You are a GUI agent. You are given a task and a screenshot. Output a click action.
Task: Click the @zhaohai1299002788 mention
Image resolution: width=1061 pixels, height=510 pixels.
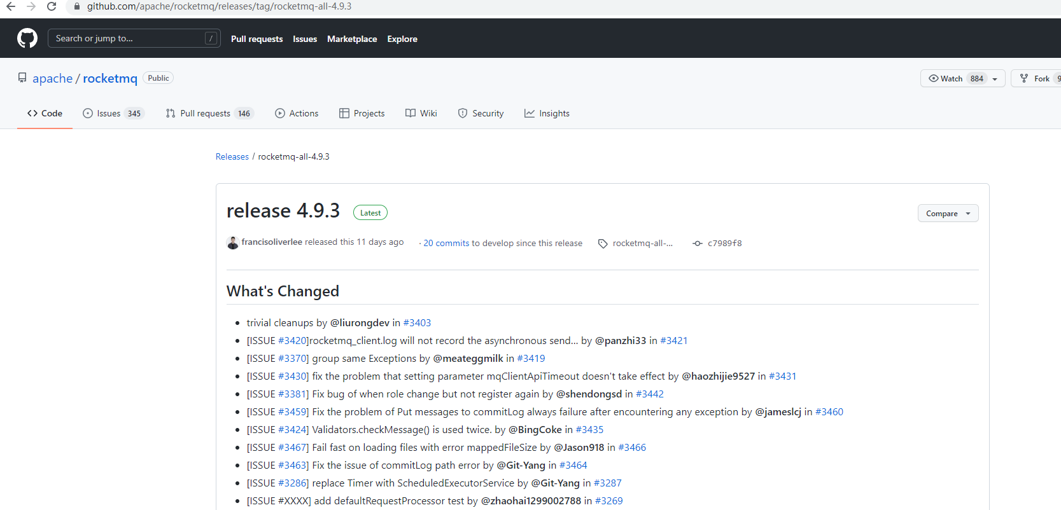click(531, 501)
